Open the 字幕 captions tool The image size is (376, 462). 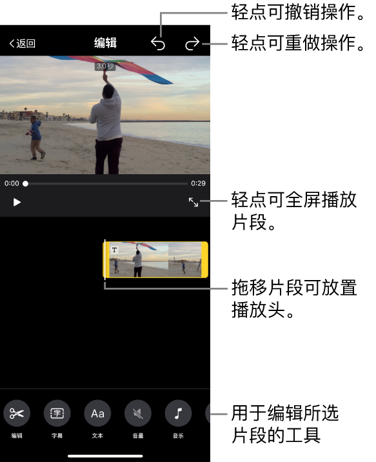(x=57, y=414)
